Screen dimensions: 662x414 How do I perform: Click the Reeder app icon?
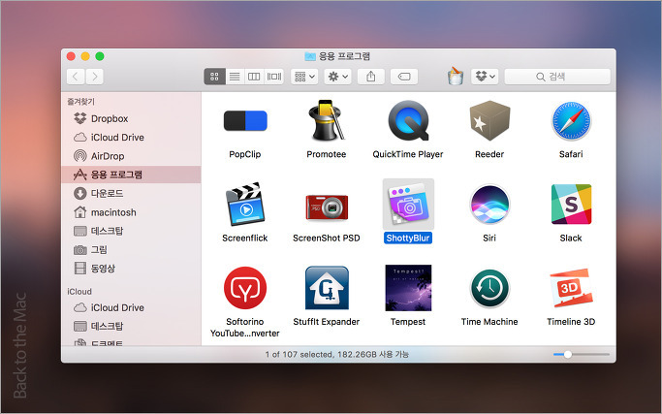pos(489,121)
